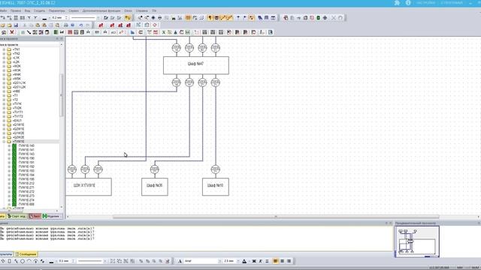Click the black diamond icon in top toolbar
The width and height of the screenshot is (481, 270).
click(x=153, y=18)
